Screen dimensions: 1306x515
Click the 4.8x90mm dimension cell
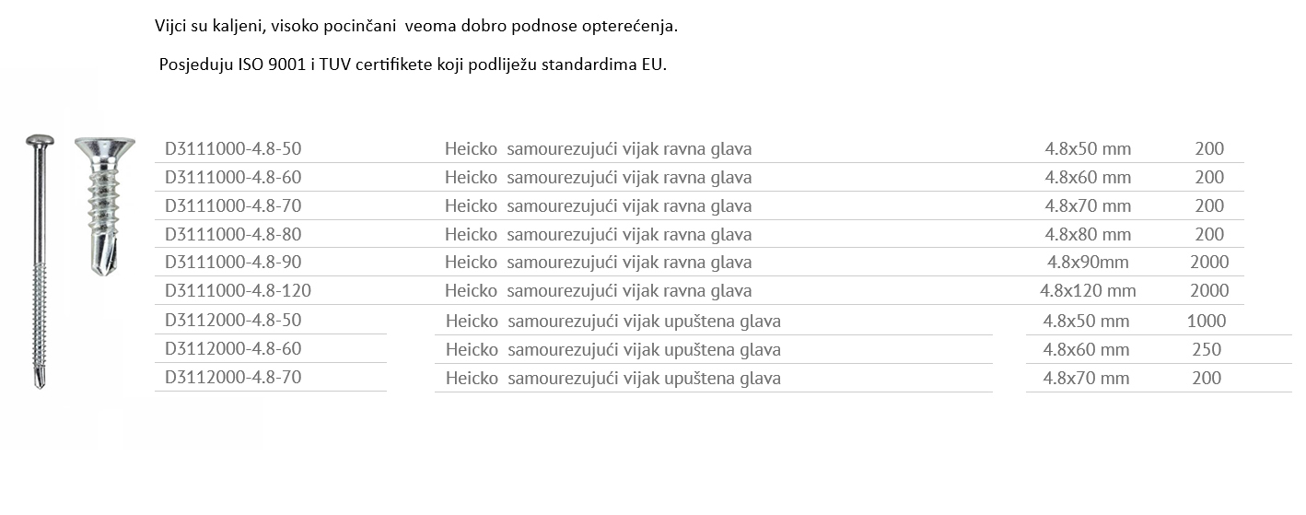[x=1088, y=263]
